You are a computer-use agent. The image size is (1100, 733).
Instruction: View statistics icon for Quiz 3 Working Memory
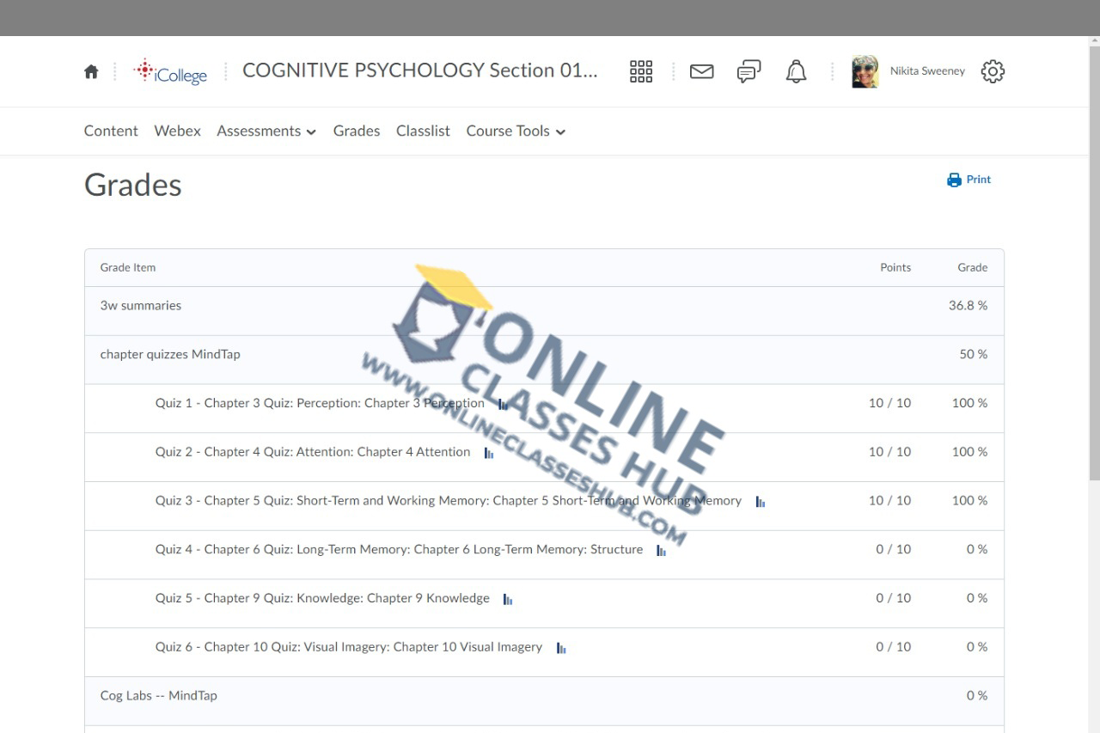(x=761, y=502)
